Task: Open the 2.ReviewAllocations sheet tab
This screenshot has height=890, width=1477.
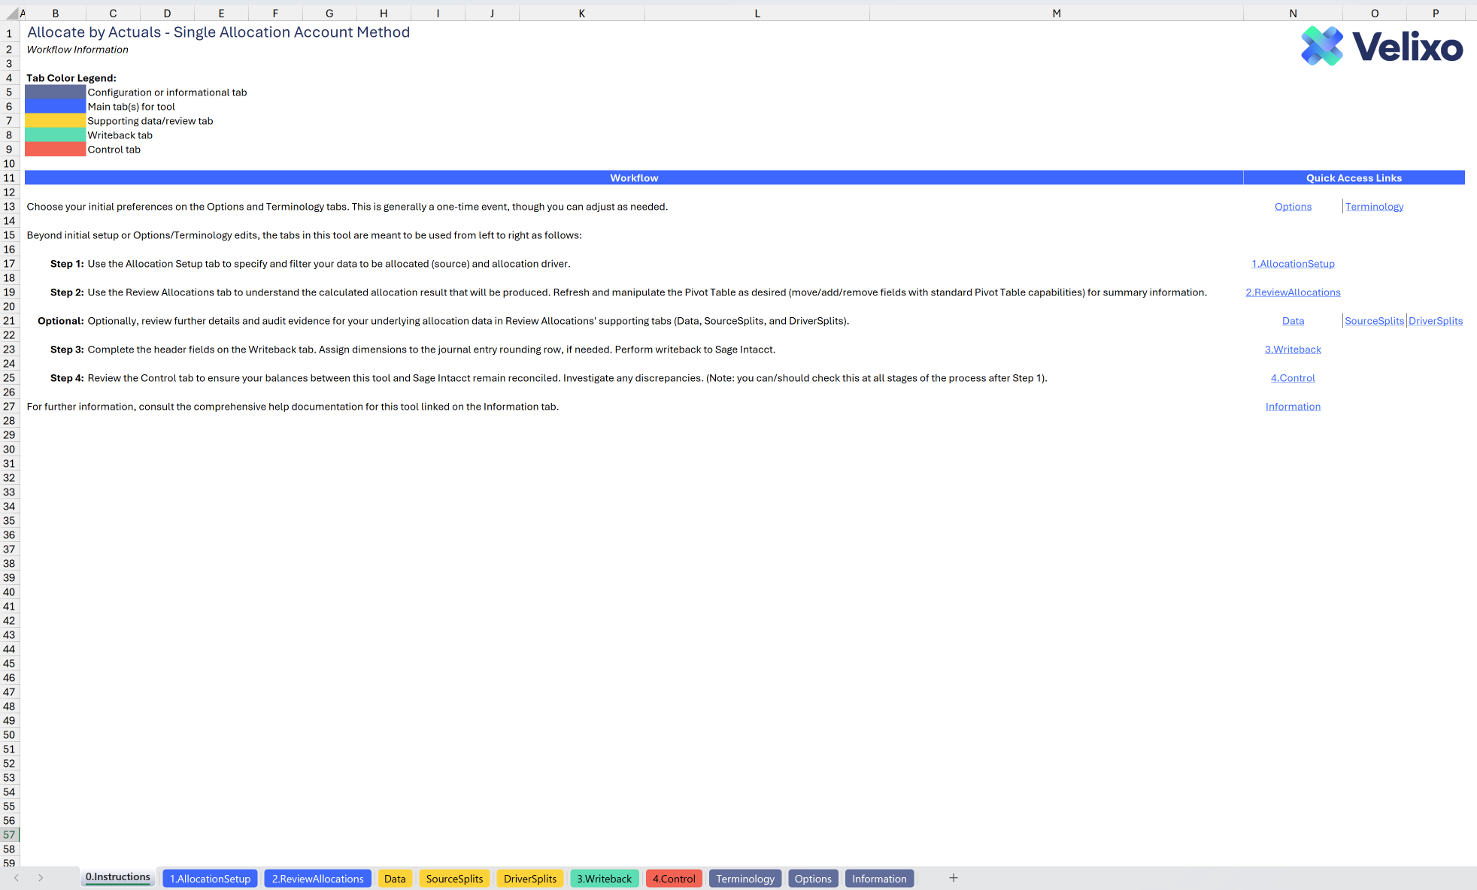Action: point(317,879)
